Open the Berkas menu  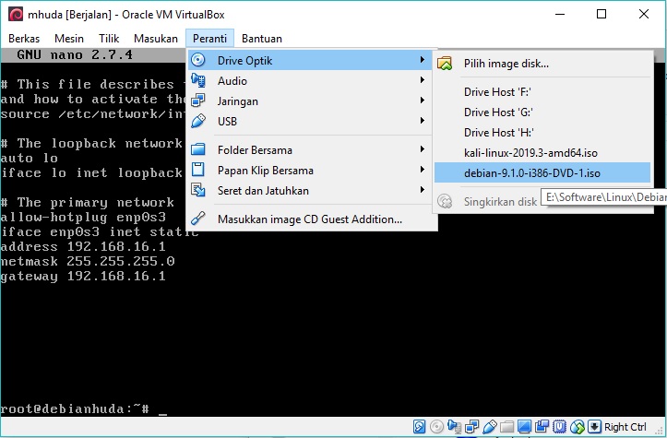(24, 39)
